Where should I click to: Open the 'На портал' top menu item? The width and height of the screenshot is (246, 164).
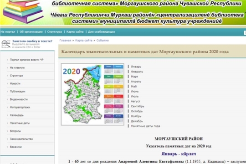(8, 32)
